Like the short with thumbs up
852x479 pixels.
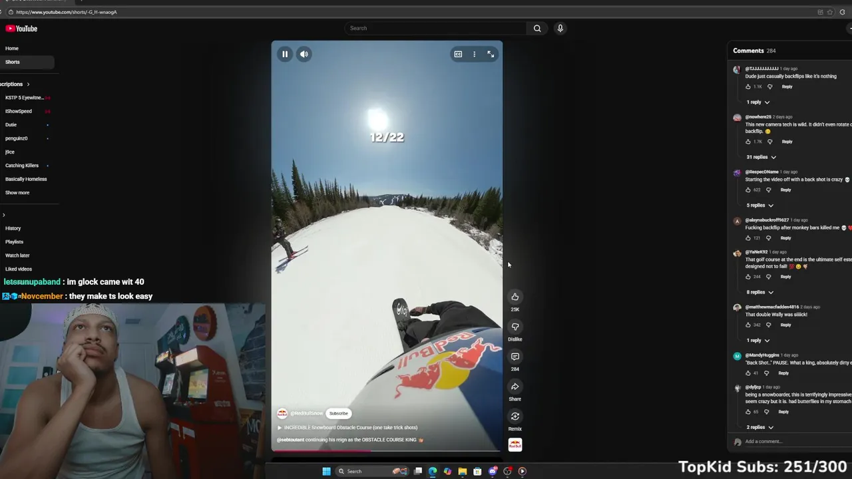pyautogui.click(x=515, y=297)
